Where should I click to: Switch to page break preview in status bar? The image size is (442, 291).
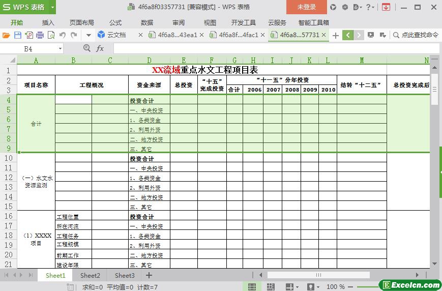(x=271, y=287)
